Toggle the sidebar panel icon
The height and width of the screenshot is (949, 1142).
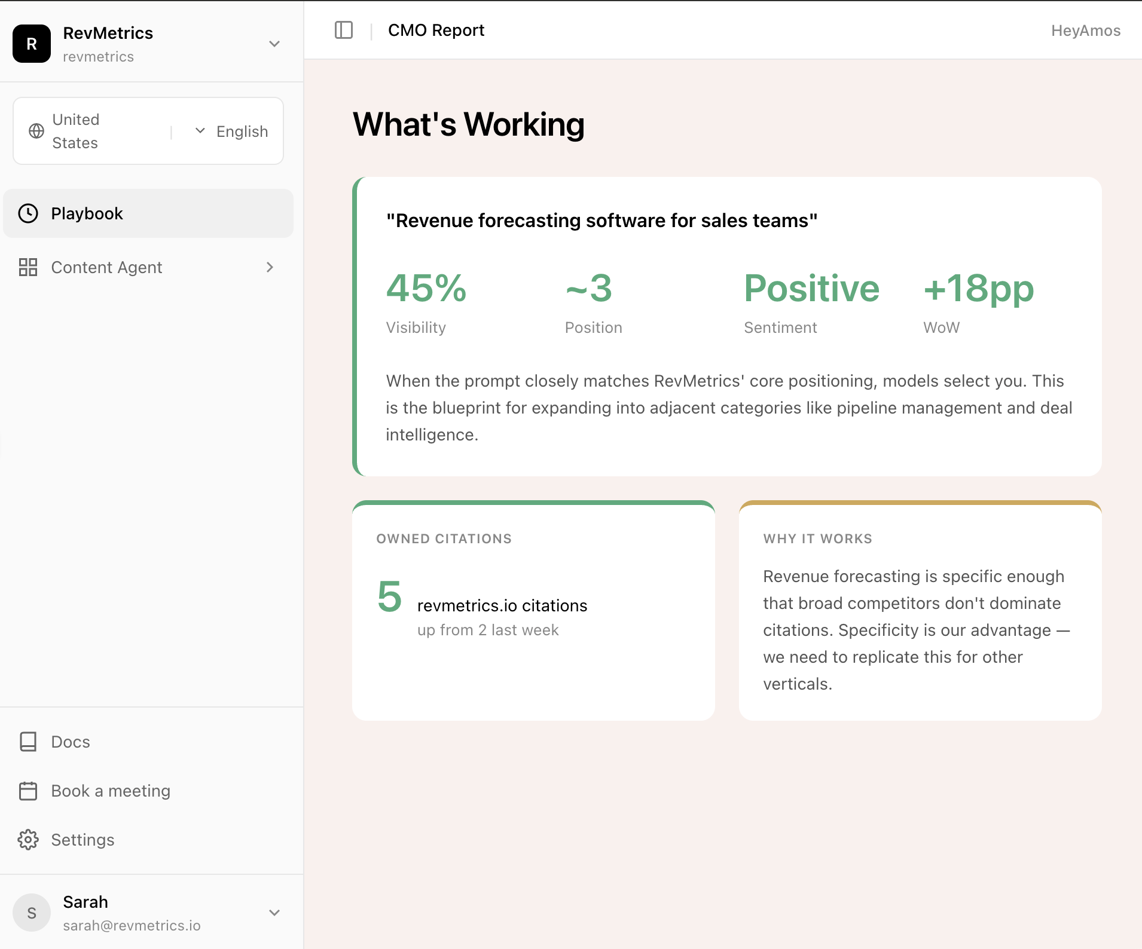click(344, 30)
